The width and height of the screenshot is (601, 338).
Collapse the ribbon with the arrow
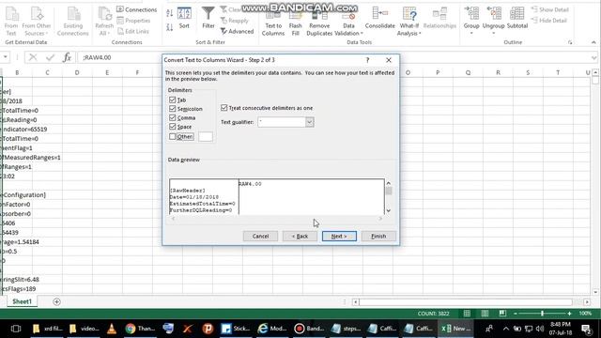click(593, 42)
